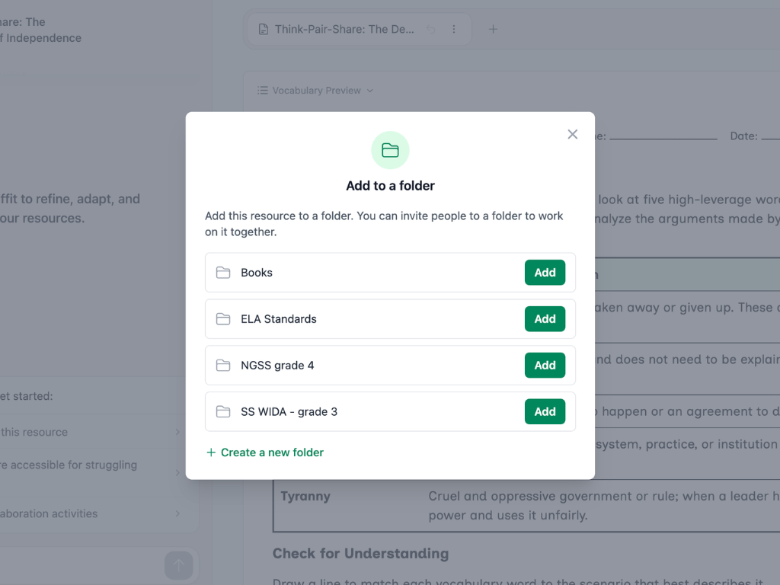The image size is (780, 585).
Task: Click Create a new folder link
Action: (265, 452)
